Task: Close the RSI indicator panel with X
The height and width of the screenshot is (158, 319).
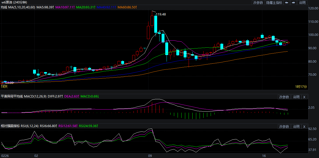Action: pos(304,127)
